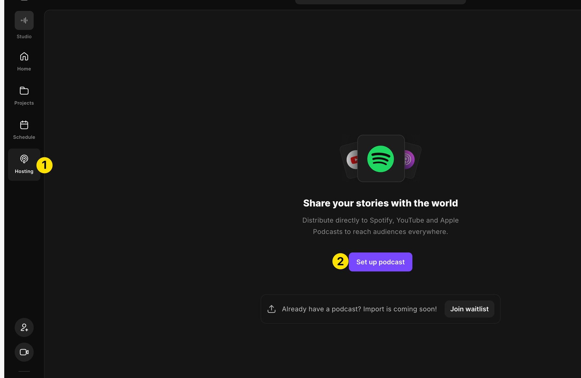Click the Spotify logo card
The image size is (581, 378).
point(381,158)
